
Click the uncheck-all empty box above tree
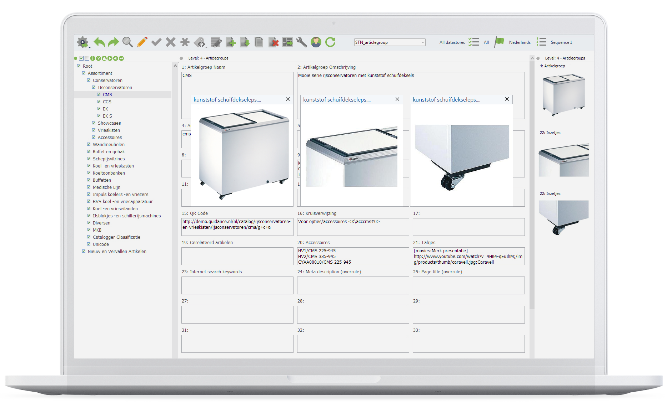click(87, 58)
